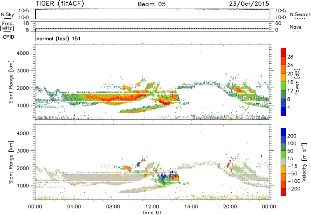Click the TIGER (fitACF) plot title
Screen dimensions: 311x215
pyautogui.click(x=60, y=3)
